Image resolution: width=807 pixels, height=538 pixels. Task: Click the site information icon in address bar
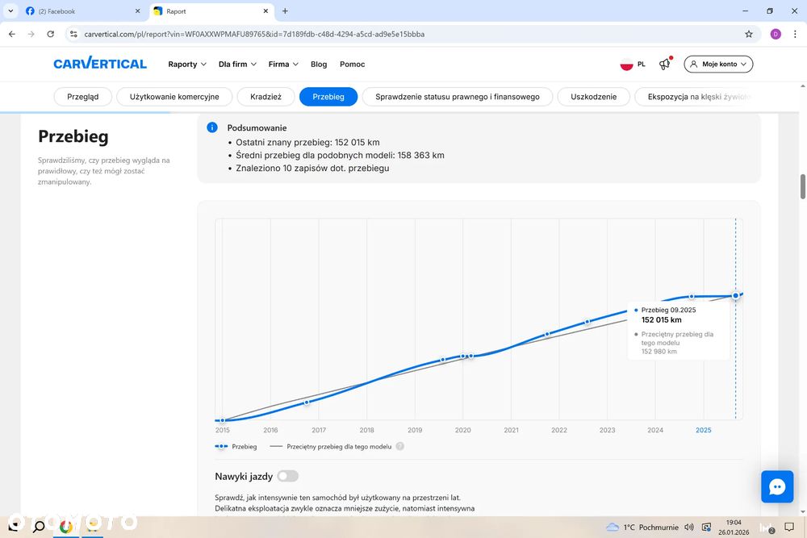point(73,34)
